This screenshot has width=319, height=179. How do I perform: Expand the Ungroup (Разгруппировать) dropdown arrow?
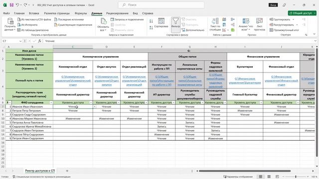coord(297,25)
